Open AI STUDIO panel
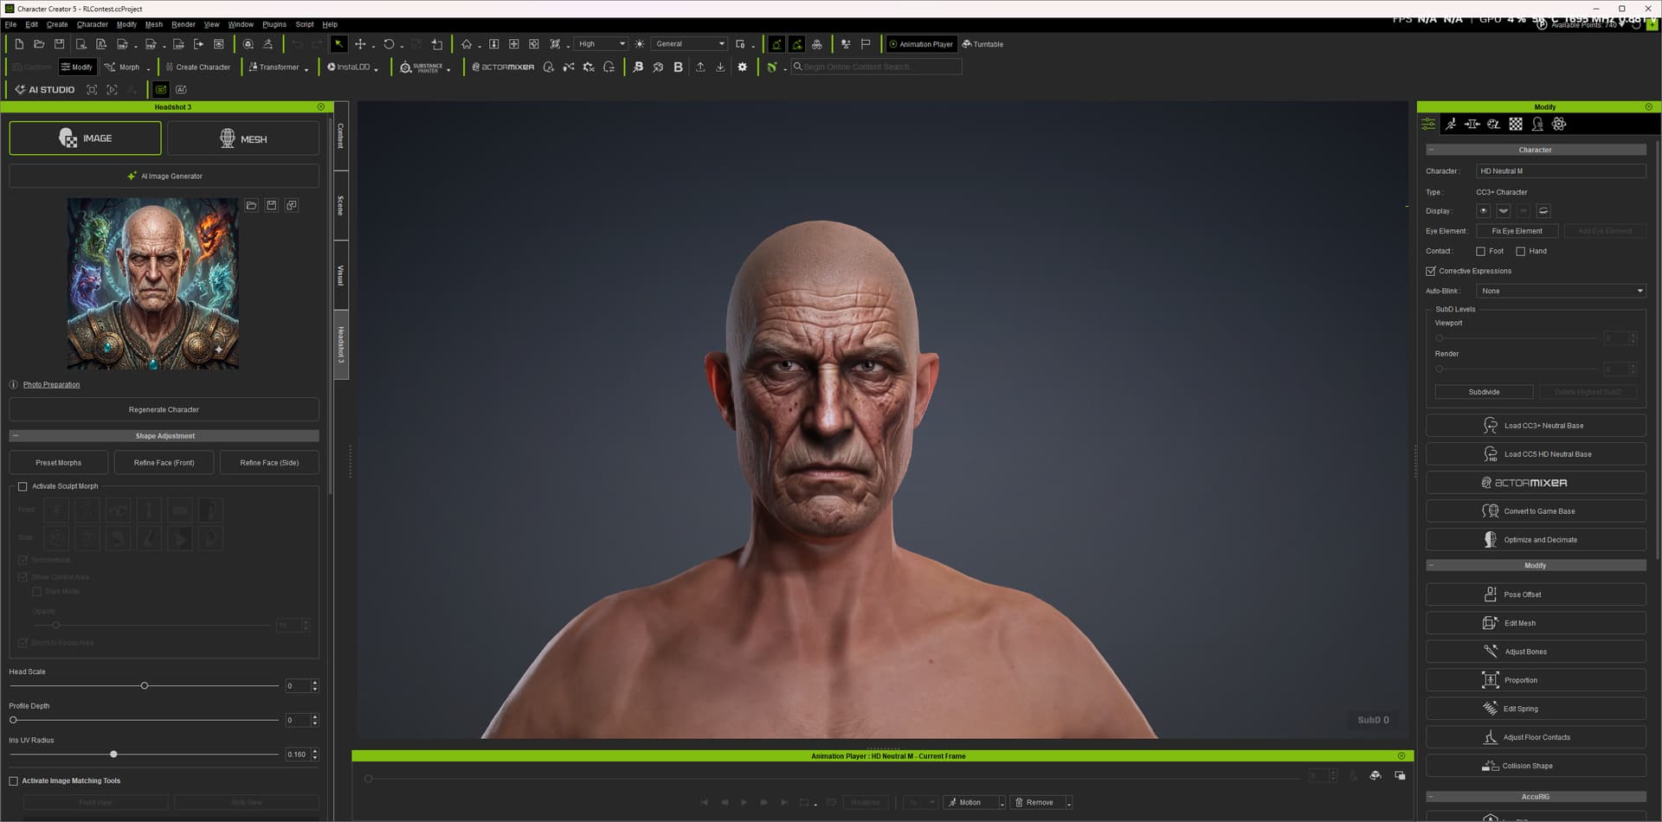This screenshot has height=822, width=1662. 44,90
